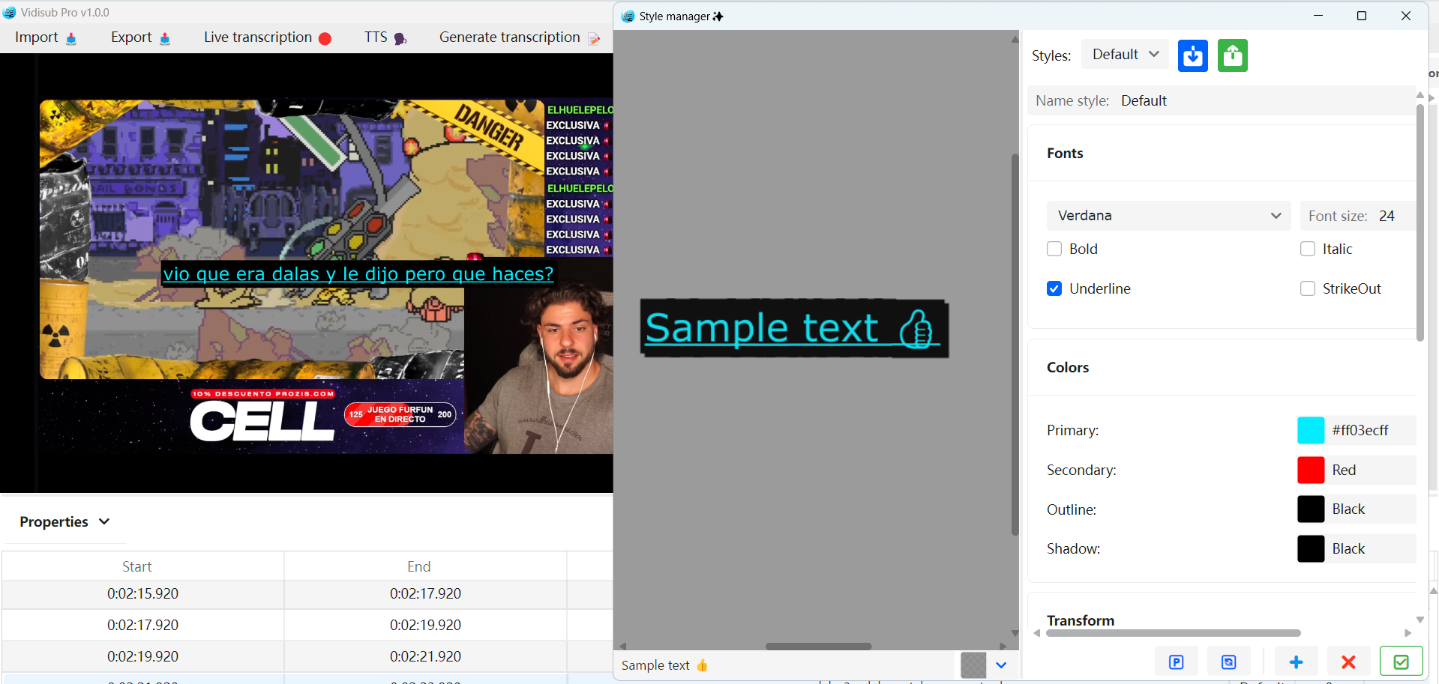The width and height of the screenshot is (1439, 684).
Task: Click the preview pane horizontal scrollbar
Action: coord(818,646)
